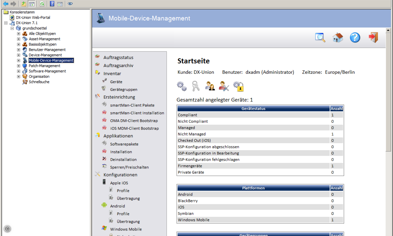This screenshot has height=236, width=393.
Task: Expand the Organisation tree node
Action: [x=19, y=77]
